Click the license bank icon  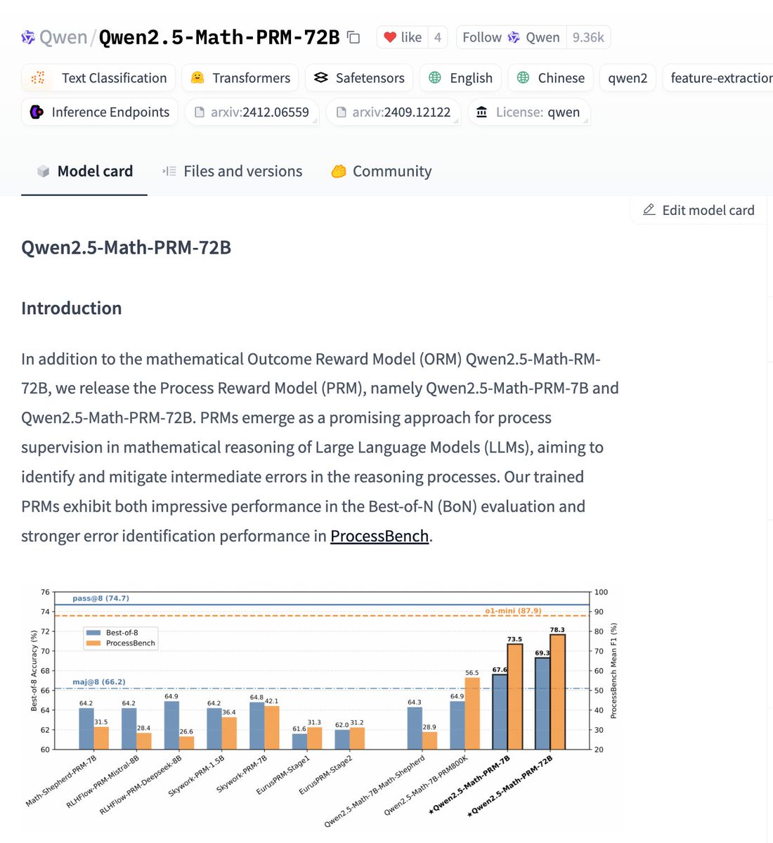pyautogui.click(x=482, y=112)
